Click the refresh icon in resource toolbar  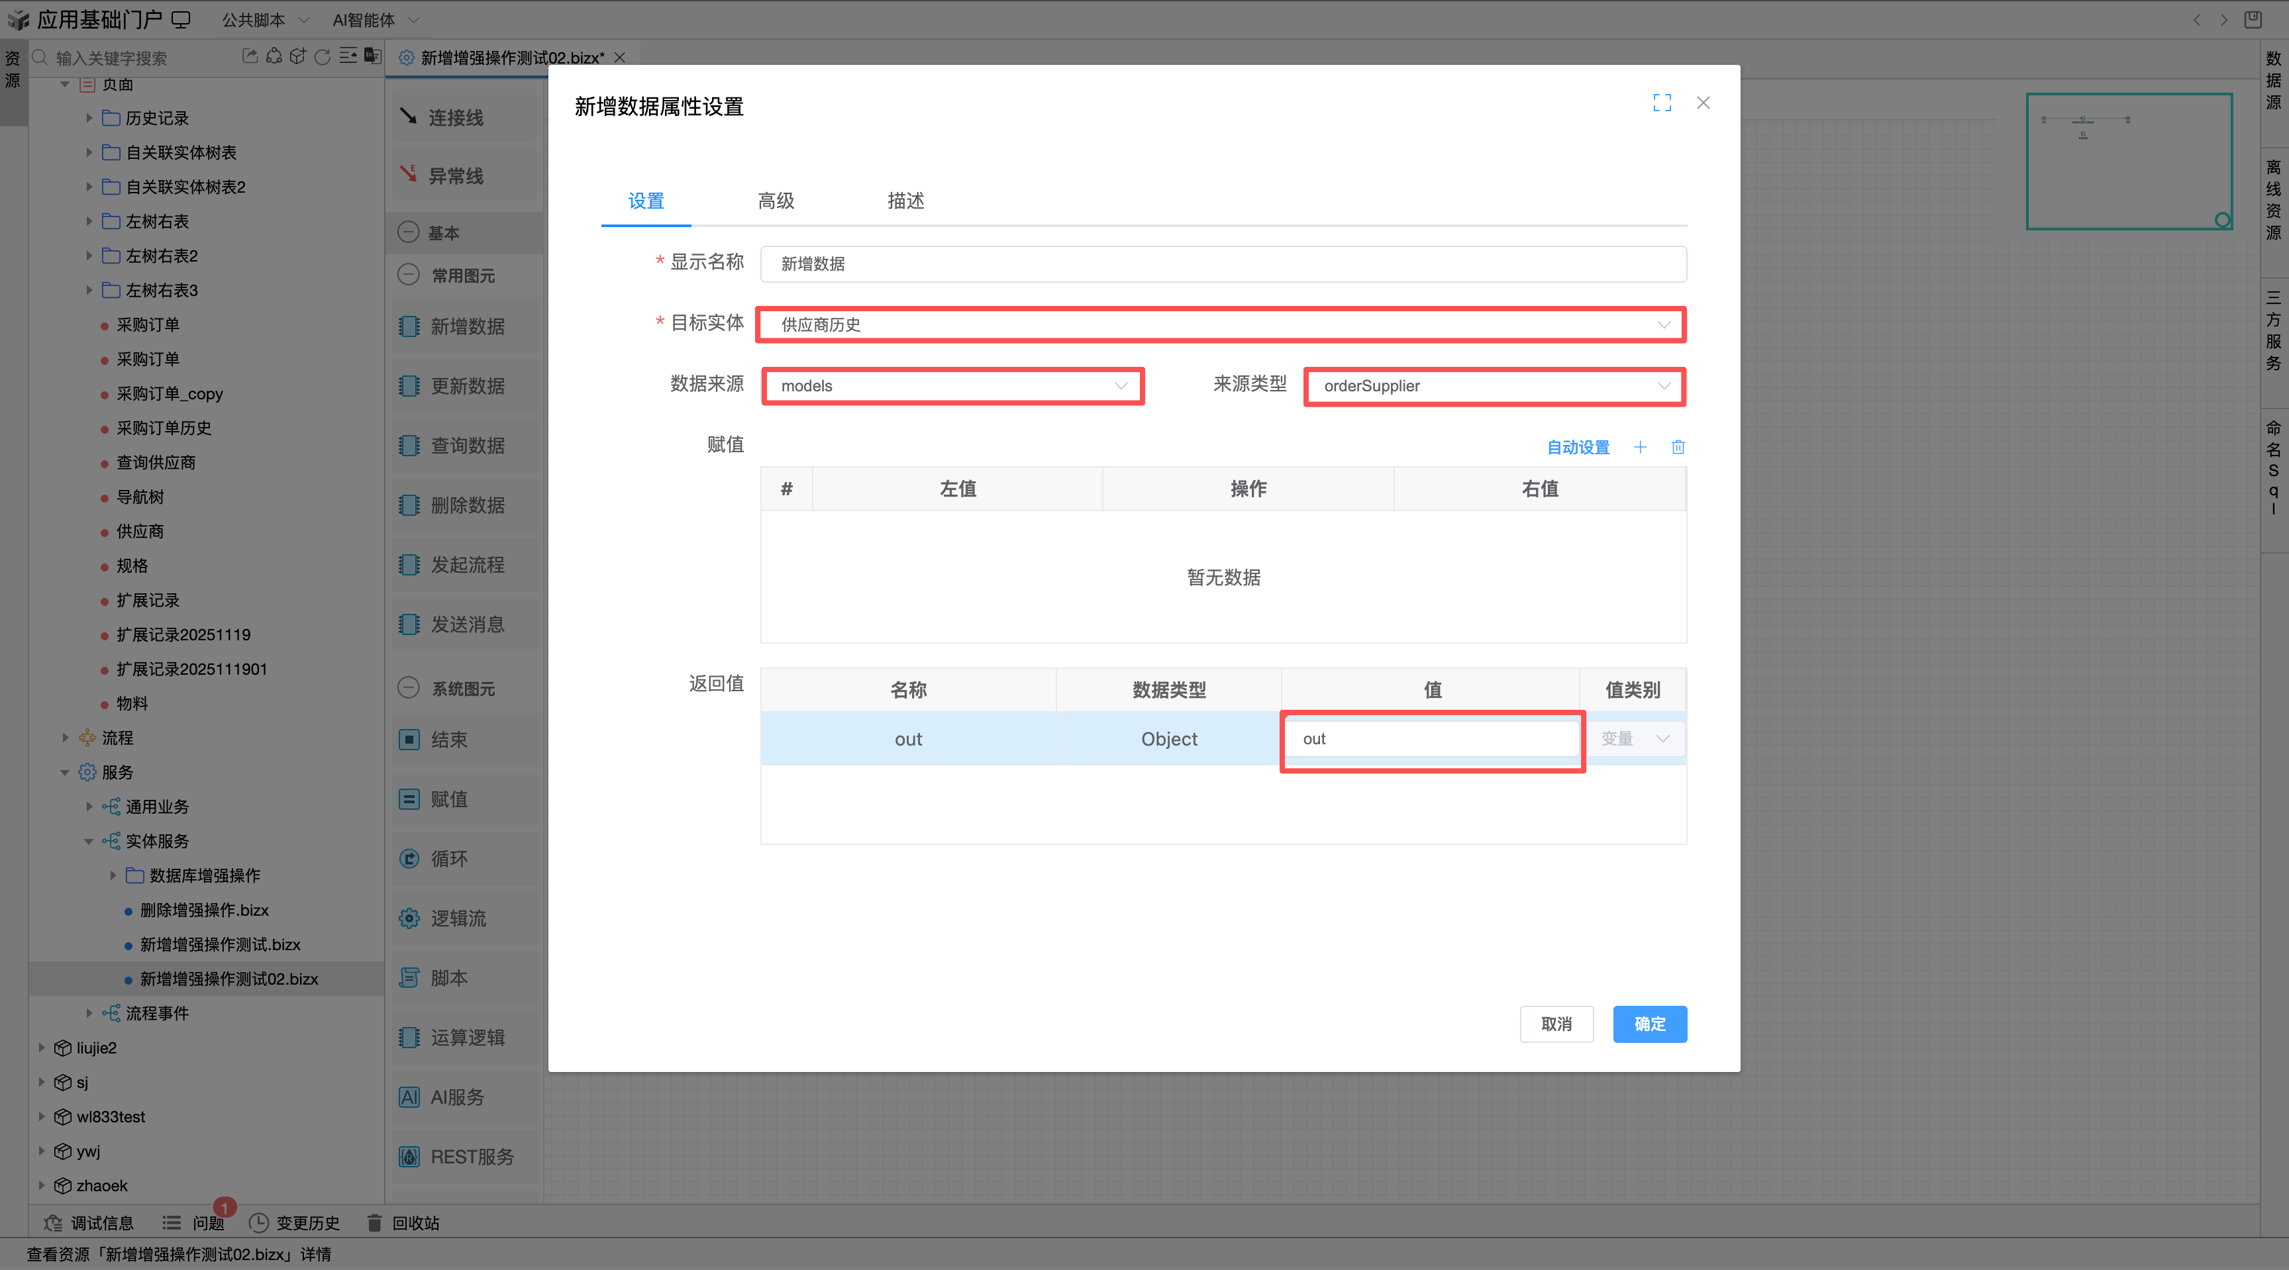[x=323, y=57]
